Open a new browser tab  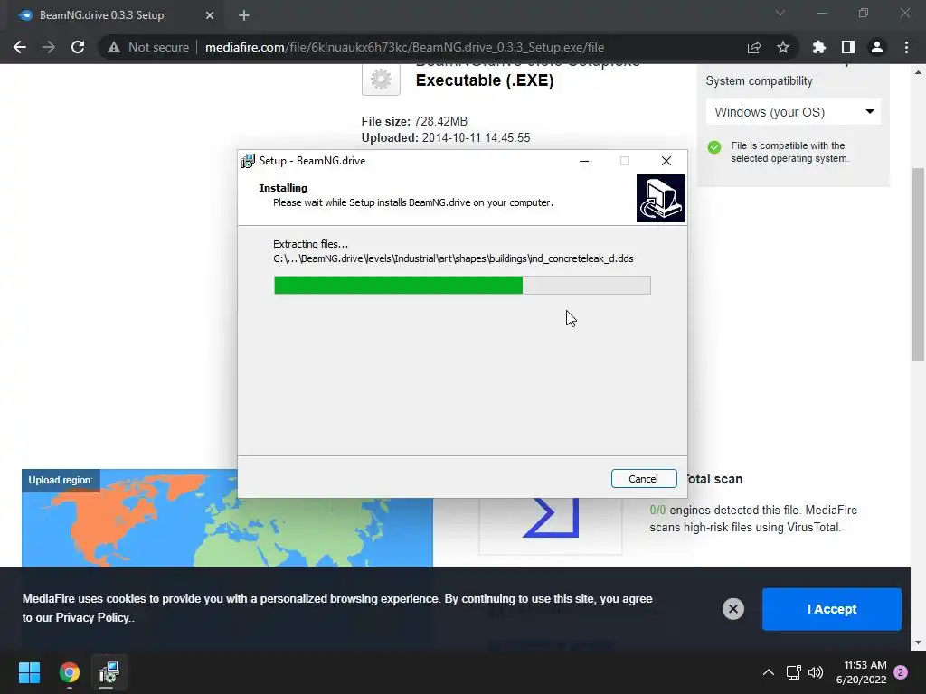244,15
